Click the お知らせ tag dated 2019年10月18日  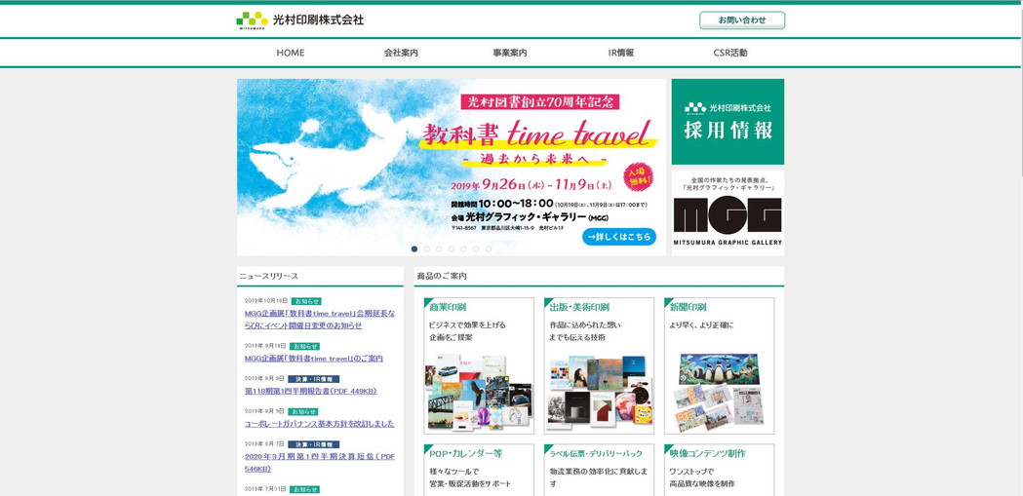[306, 301]
